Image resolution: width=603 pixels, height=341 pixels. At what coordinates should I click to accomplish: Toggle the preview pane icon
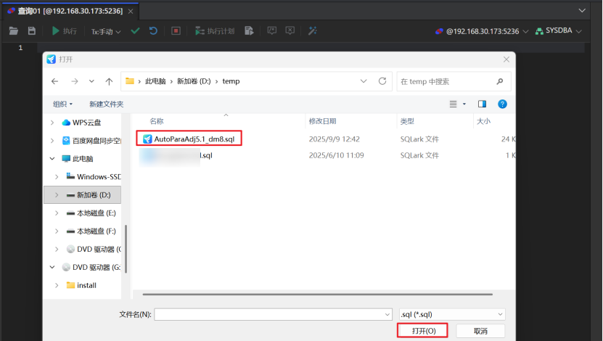(x=482, y=104)
